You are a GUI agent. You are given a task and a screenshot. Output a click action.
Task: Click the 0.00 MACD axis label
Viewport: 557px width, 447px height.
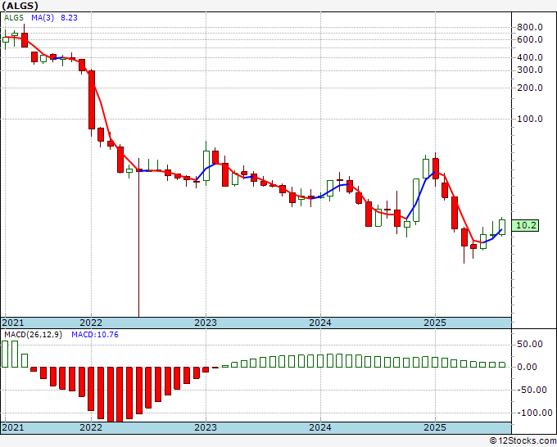pos(527,367)
